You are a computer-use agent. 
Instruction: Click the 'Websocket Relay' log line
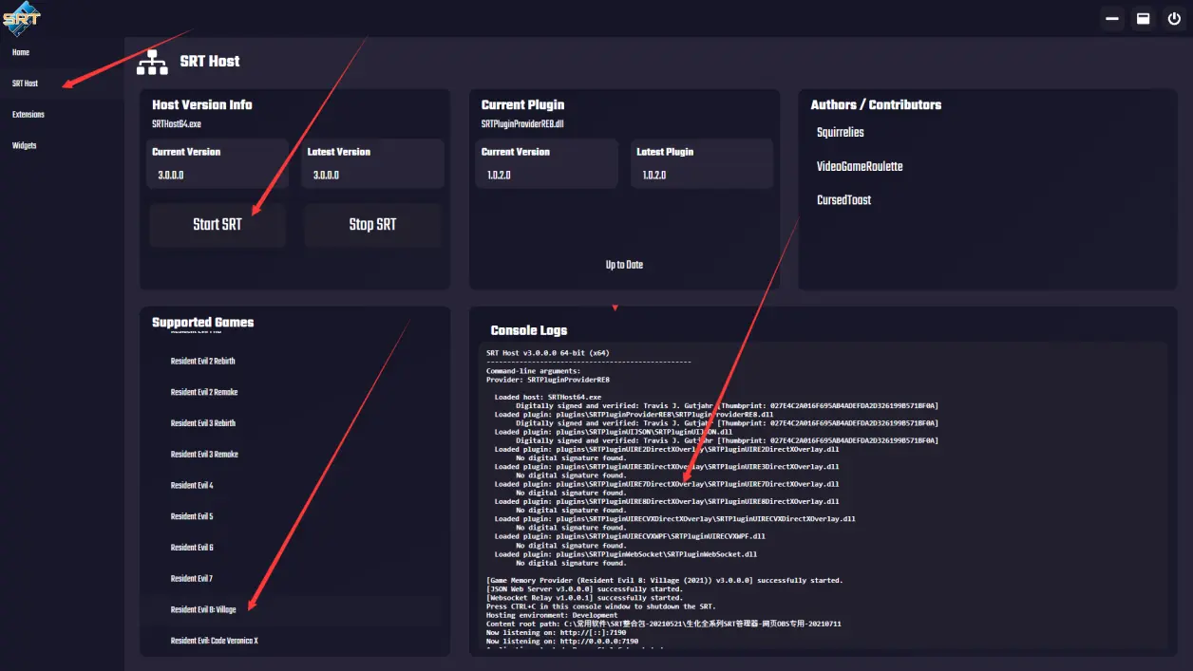(x=584, y=598)
